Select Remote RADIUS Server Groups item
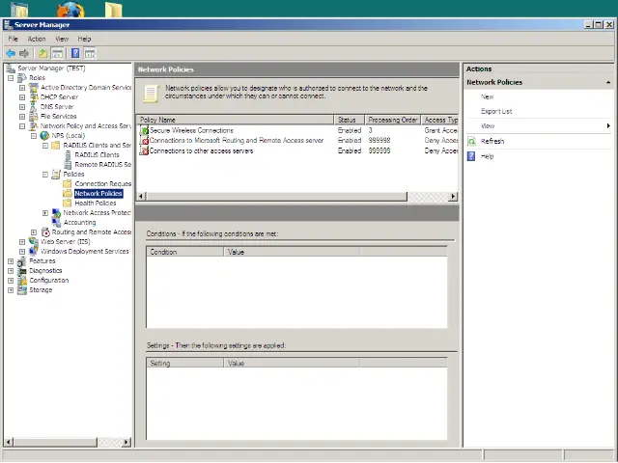The width and height of the screenshot is (618, 463). pos(103,165)
